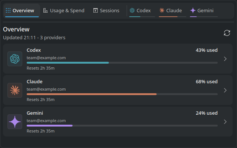Screen dimensions: 237x148
Task: Click the "Updated 21:11 - 3 providers" status text
Action: tap(34, 37)
